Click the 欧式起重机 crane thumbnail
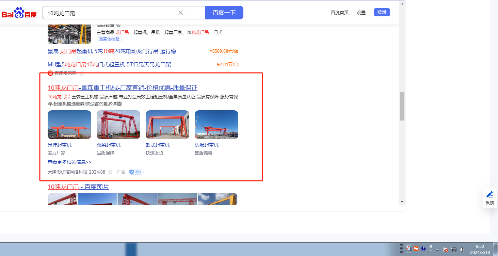Screen dimensions: 498x256 click(167, 125)
